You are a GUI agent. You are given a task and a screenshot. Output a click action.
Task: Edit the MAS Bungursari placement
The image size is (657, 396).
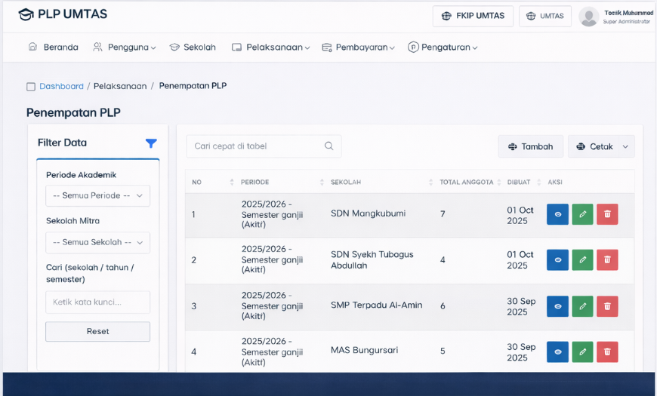pos(582,352)
